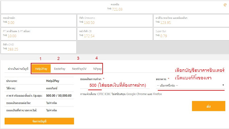The width and height of the screenshot is (229, 129).
Task: Click the CITIC ICBC browser notice text
Action: pyautogui.click(x=121, y=94)
